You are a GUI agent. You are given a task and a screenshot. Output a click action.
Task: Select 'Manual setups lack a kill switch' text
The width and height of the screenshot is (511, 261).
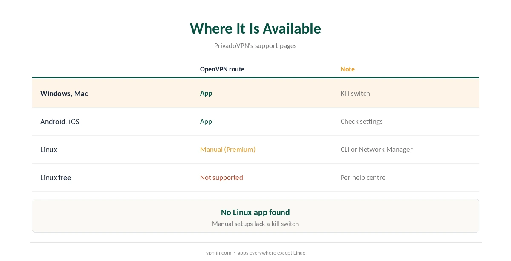255,224
